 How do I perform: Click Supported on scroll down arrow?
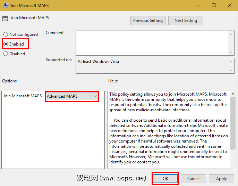coord(231,70)
